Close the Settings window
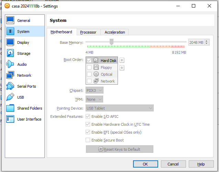 point(209,6)
